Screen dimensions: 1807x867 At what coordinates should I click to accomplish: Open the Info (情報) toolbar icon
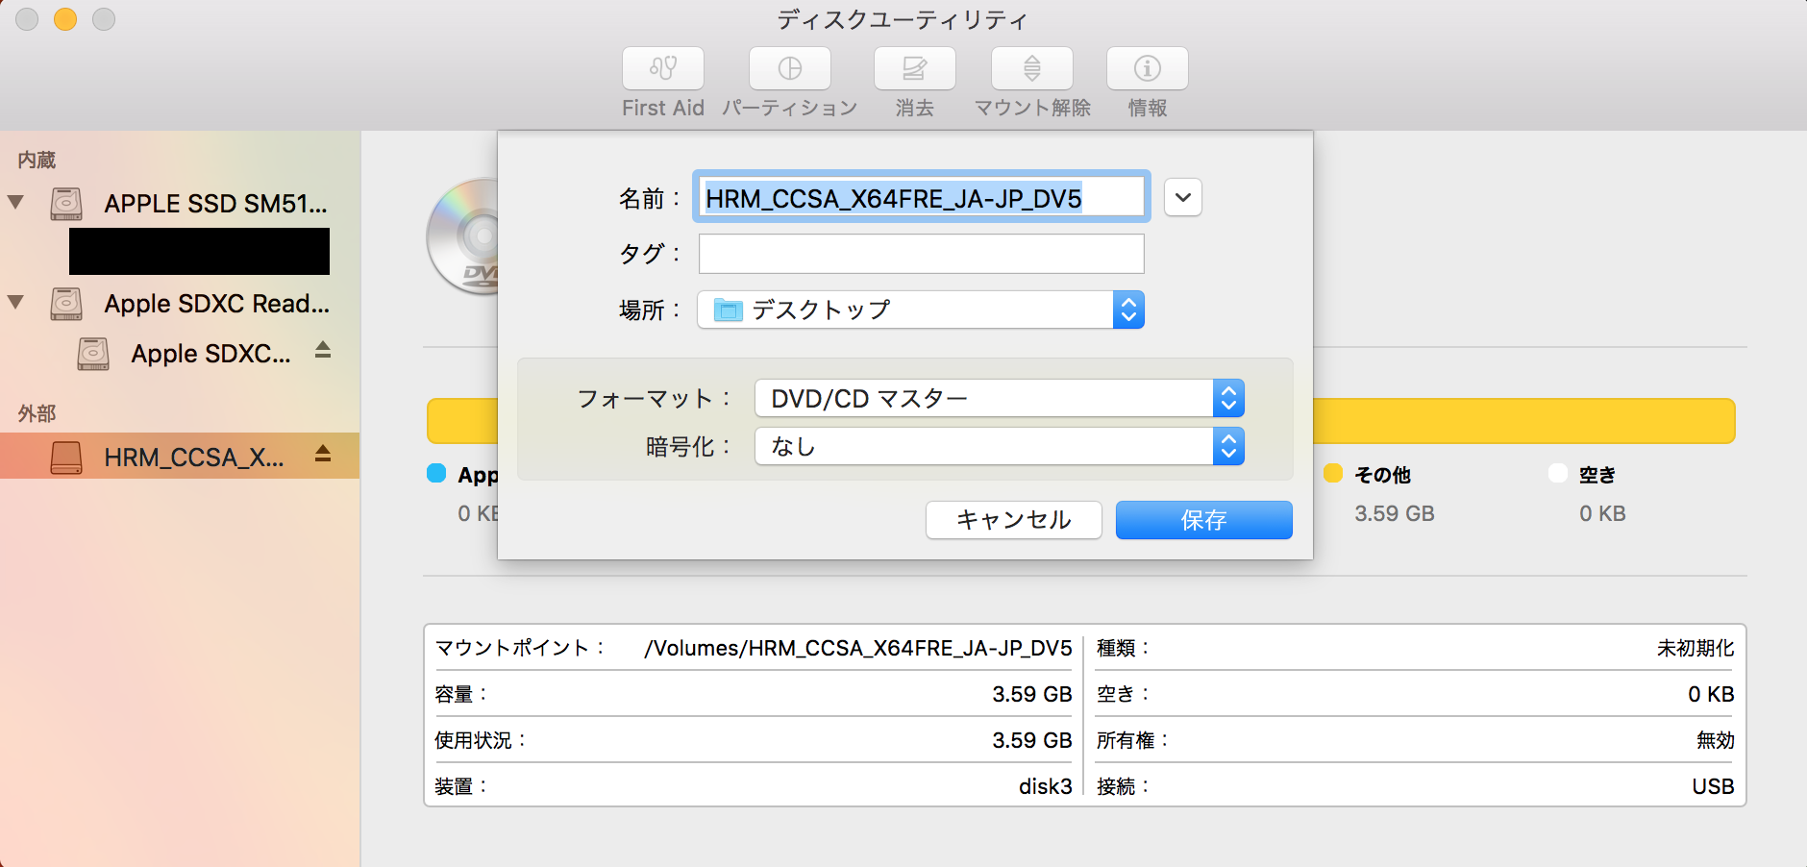click(x=1147, y=68)
